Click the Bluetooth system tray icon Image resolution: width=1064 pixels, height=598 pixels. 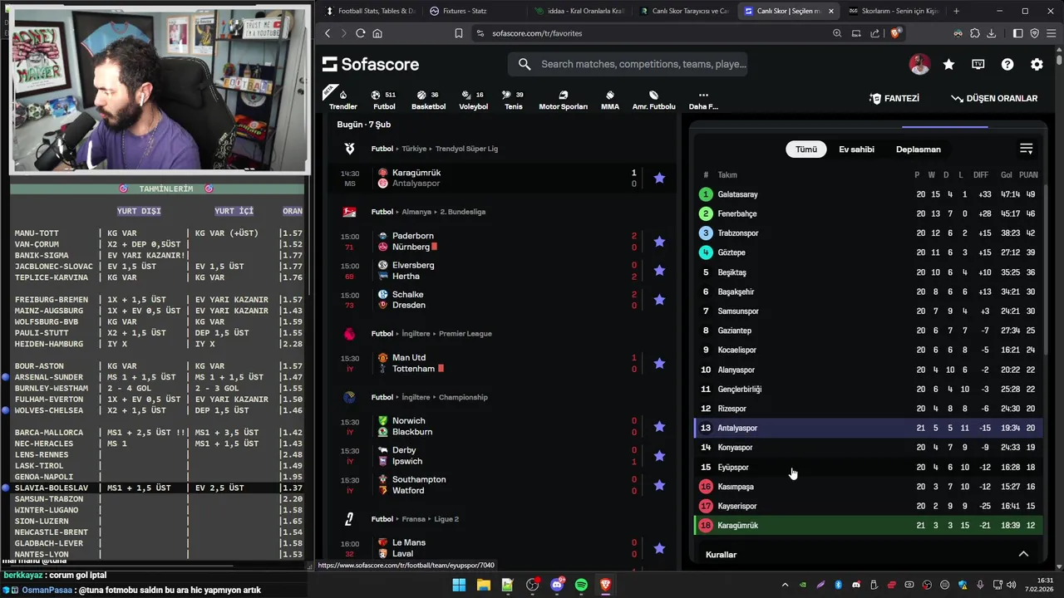(838, 585)
